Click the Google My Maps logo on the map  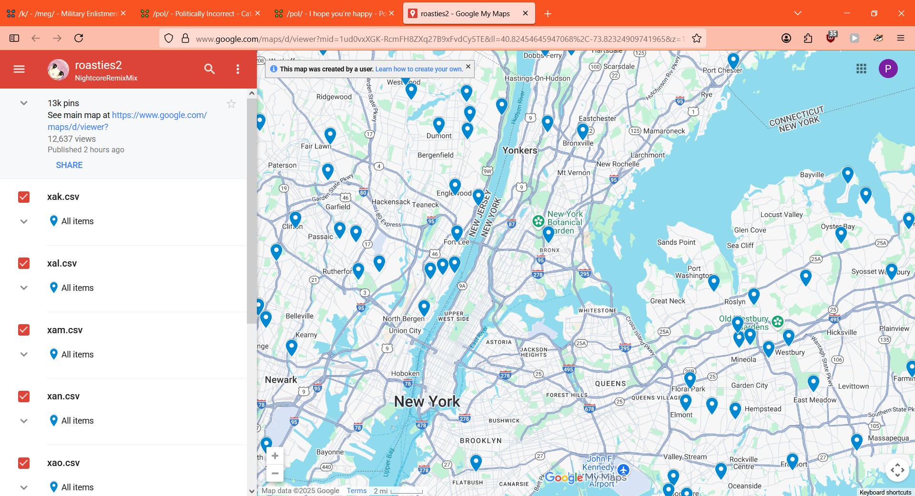(585, 477)
